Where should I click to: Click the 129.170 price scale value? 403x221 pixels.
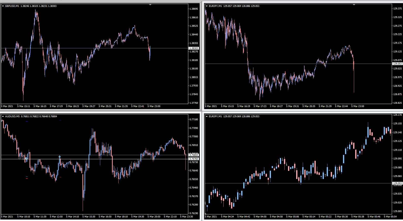397,115
